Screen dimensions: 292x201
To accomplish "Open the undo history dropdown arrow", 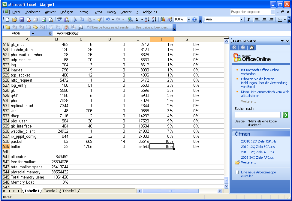I will tap(113, 19).
